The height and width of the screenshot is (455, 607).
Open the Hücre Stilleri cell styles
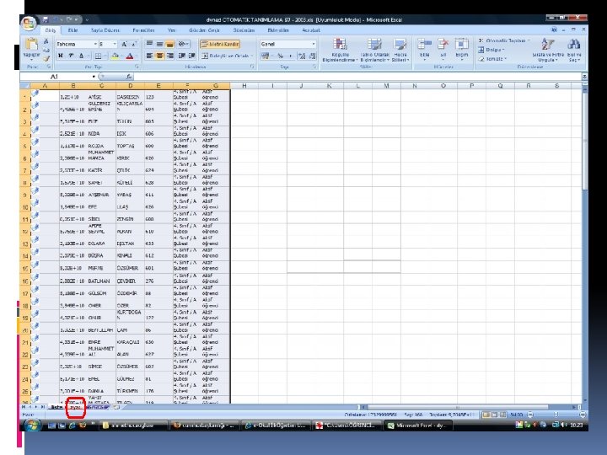tap(400, 50)
